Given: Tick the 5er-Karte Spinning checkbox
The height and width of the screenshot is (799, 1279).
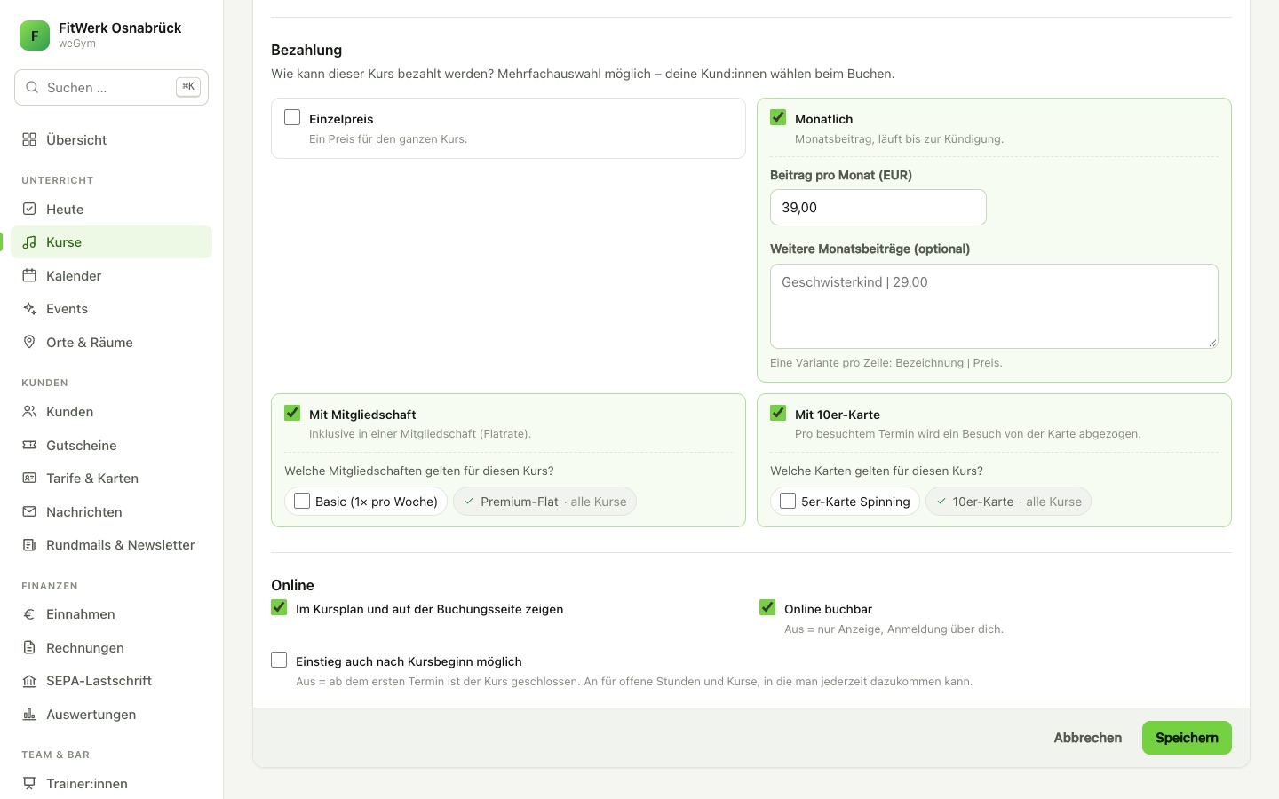Looking at the screenshot, I should tap(788, 501).
